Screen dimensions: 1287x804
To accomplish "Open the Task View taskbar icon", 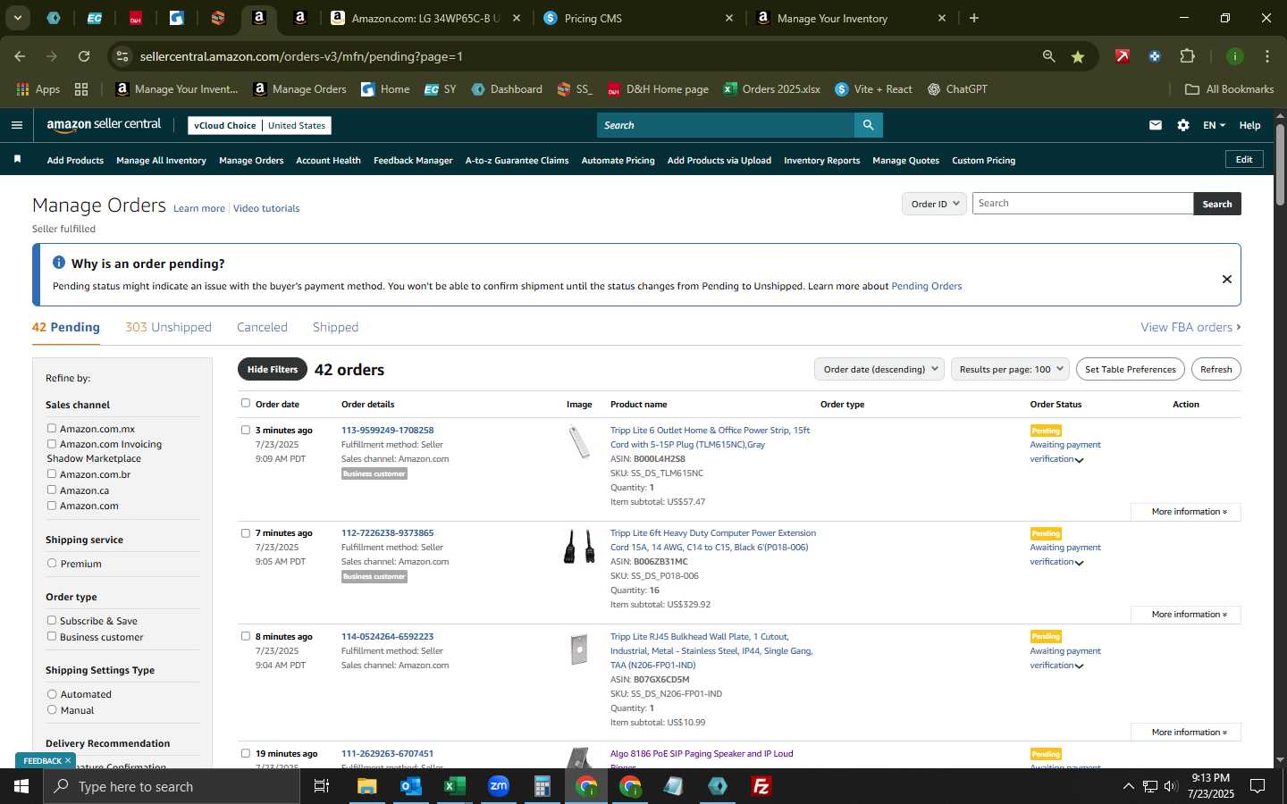I will tap(322, 786).
